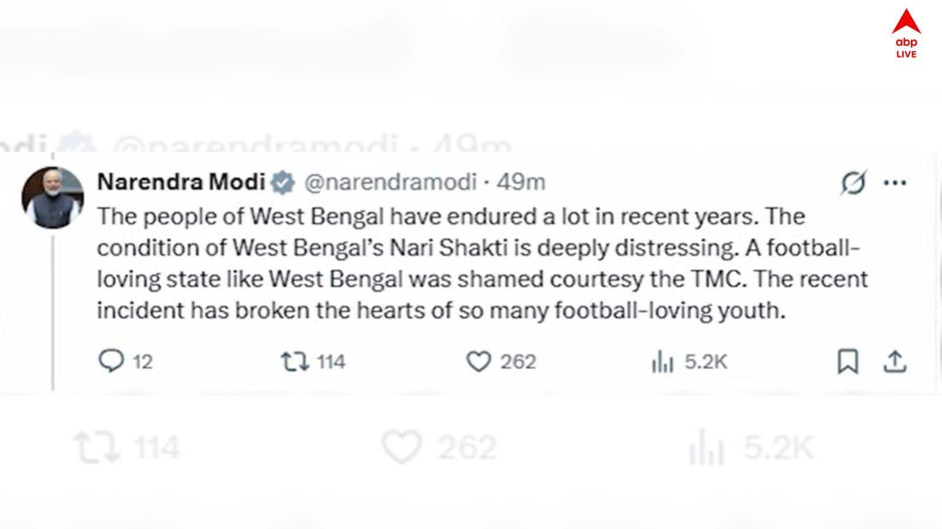This screenshot has height=529, width=942.
Task: Click the large blurred views icon at bottom
Action: [705, 448]
